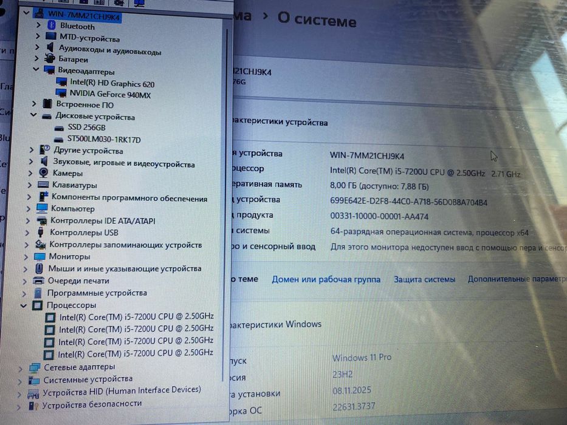Select the SSD 256GB disk icon
The width and height of the screenshot is (567, 425).
pyautogui.click(x=59, y=128)
